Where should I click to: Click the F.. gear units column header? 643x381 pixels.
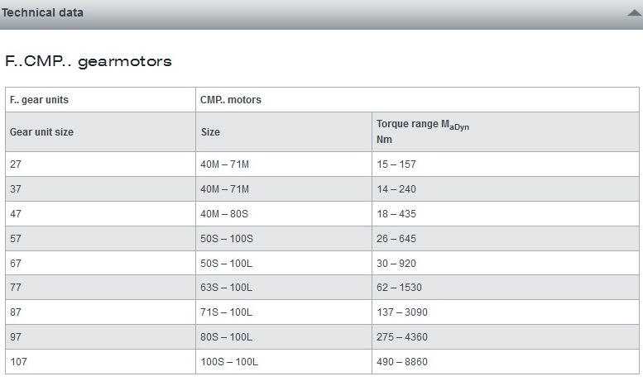100,99
